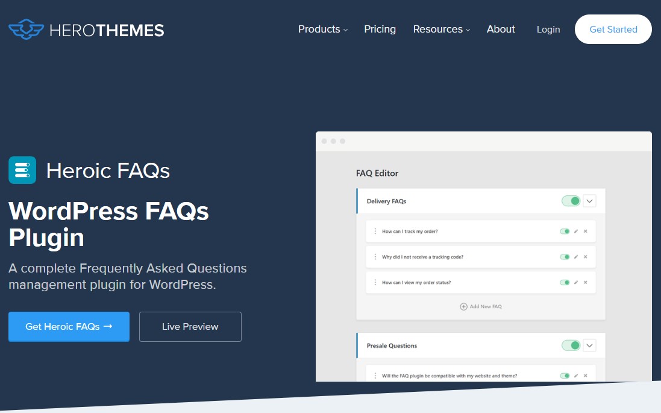Click drag handle dots for 'Will the FAQ plugin' row
This screenshot has height=413, width=661.
click(x=375, y=376)
